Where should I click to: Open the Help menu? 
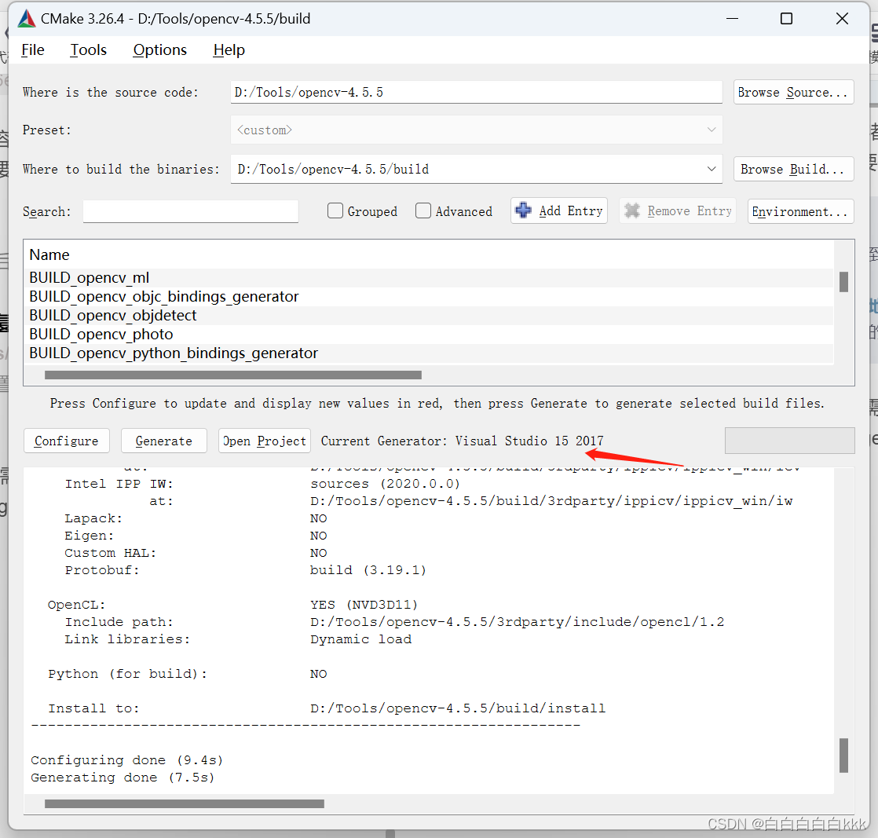click(x=229, y=49)
